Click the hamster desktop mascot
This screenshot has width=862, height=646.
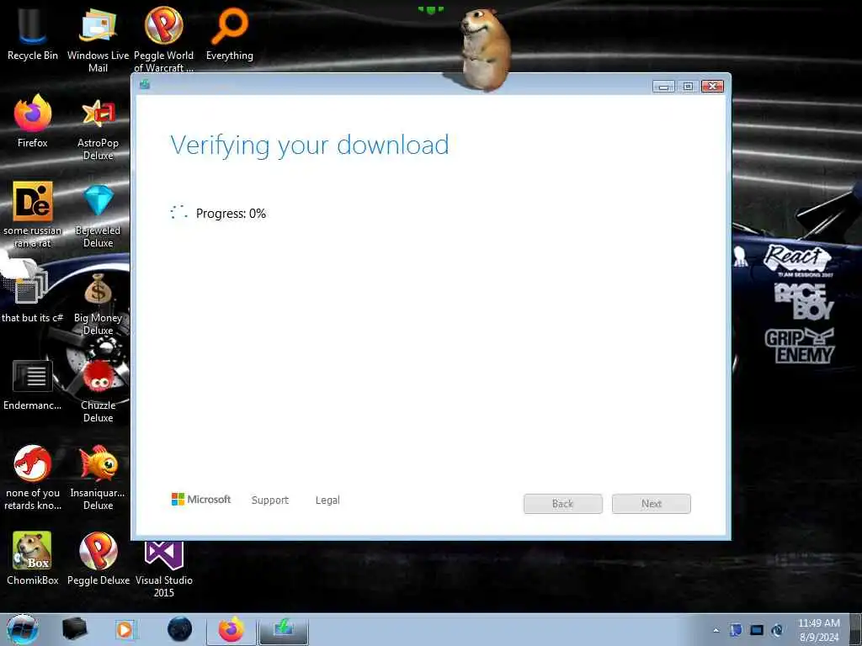(485, 50)
